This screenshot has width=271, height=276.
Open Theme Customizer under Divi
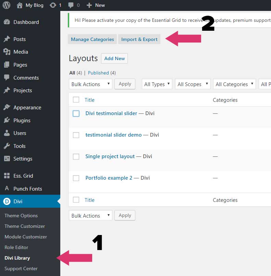click(x=25, y=226)
